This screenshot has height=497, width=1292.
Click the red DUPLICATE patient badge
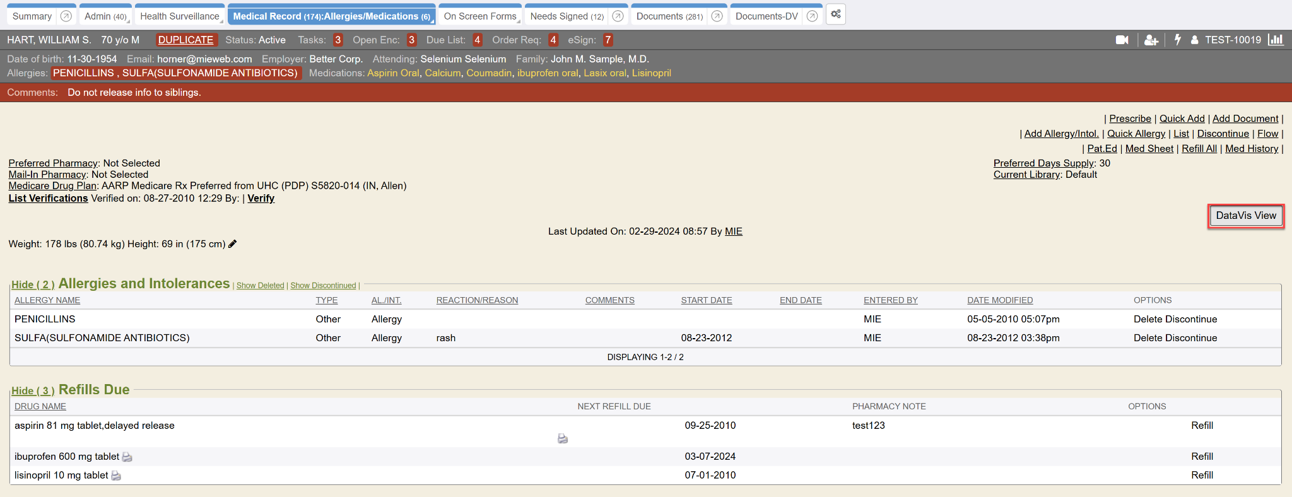[x=185, y=40]
